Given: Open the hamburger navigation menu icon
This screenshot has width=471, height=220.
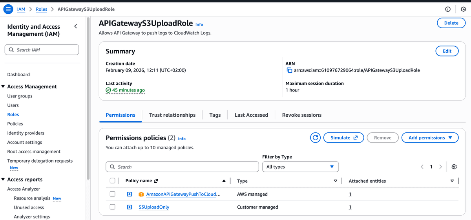Looking at the screenshot, I should tap(8, 9).
